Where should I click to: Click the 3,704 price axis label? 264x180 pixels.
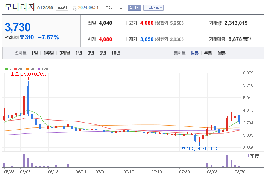point(248,123)
